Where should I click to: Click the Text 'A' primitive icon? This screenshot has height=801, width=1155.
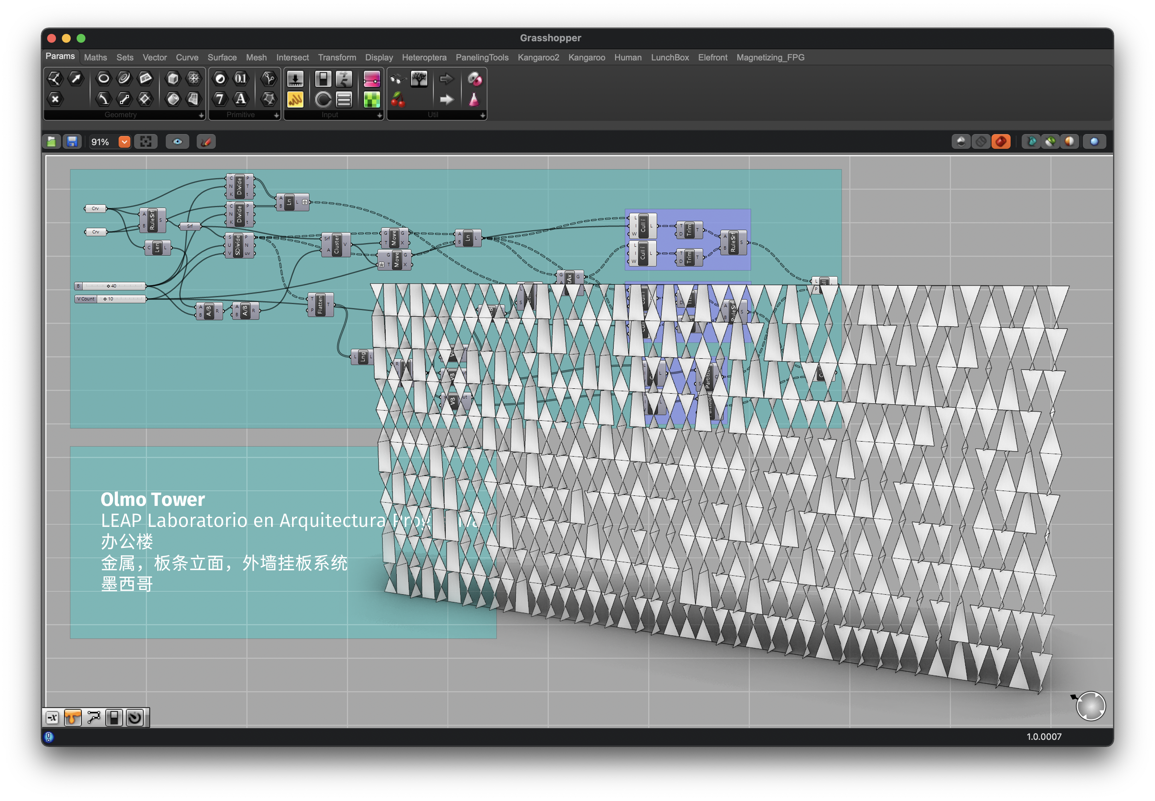241,99
